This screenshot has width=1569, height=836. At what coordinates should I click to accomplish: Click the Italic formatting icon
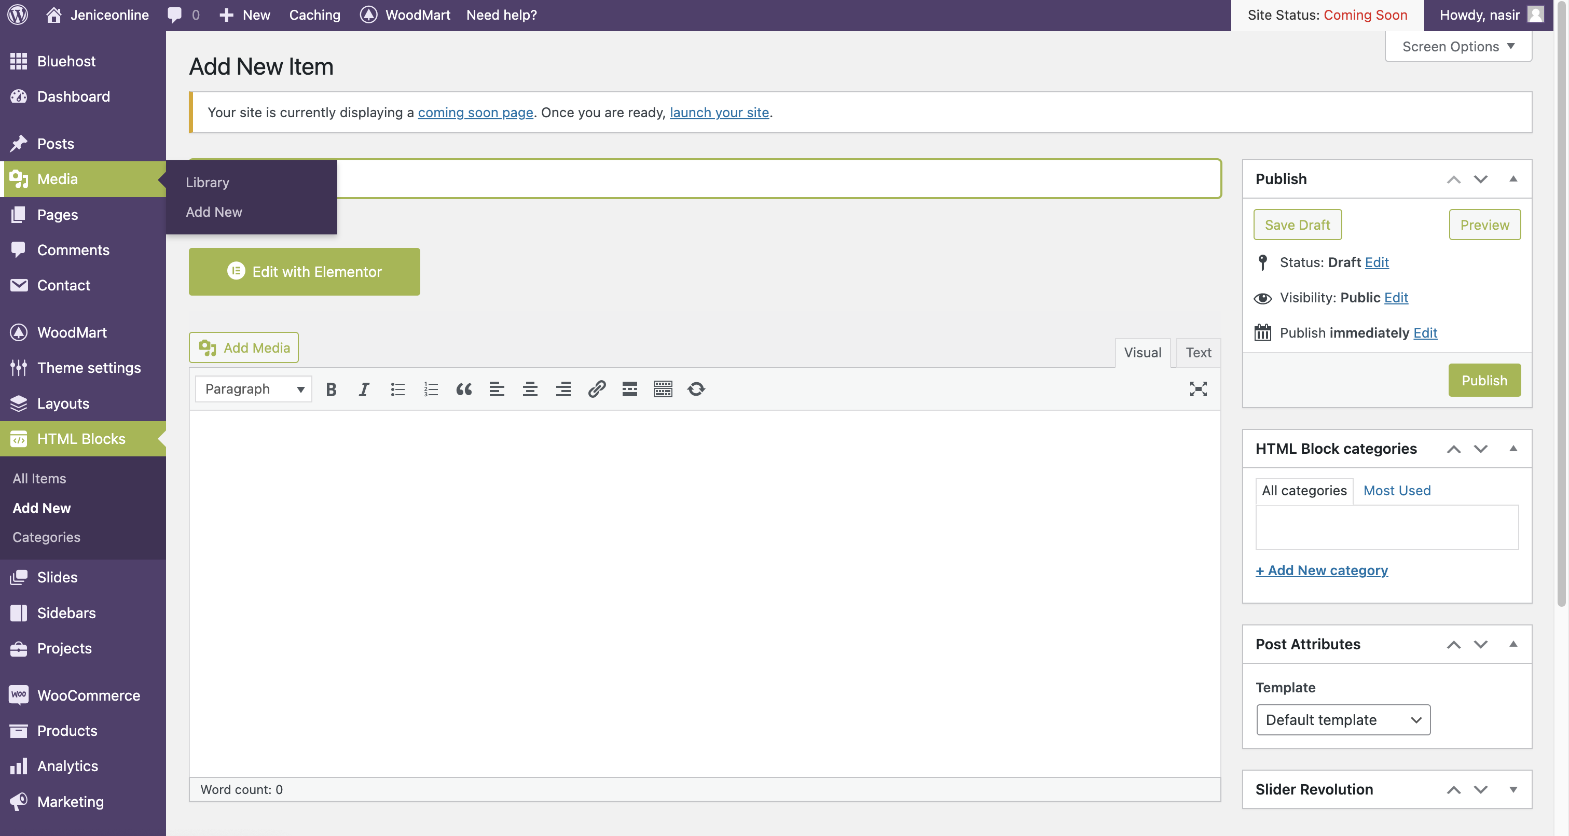coord(364,389)
